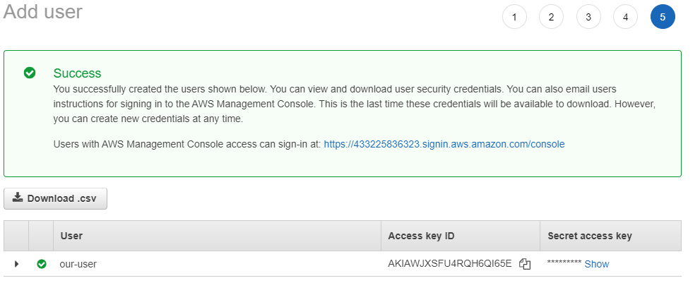The height and width of the screenshot is (295, 700).
Task: Download the credentials .csv file
Action: coord(56,198)
